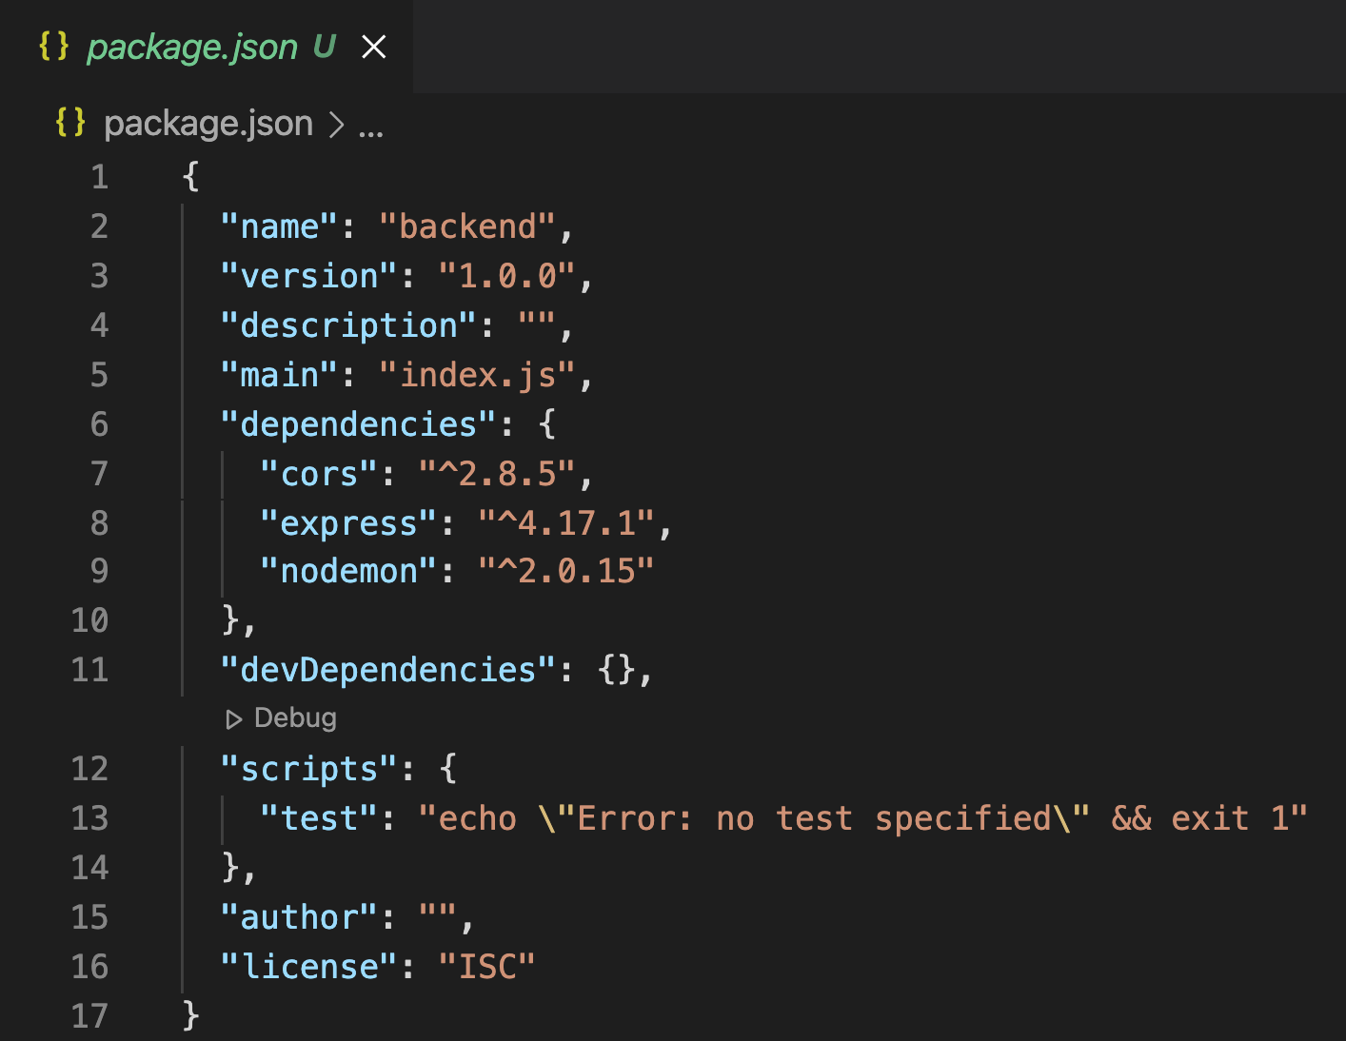Click the "nodemon" dependency key

348,571
